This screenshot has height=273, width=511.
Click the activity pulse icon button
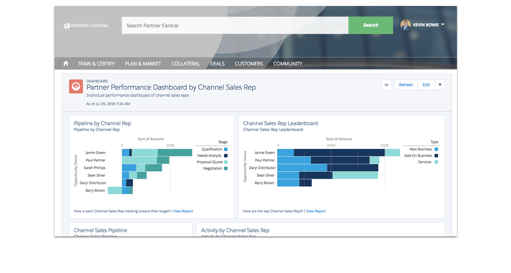pos(386,85)
